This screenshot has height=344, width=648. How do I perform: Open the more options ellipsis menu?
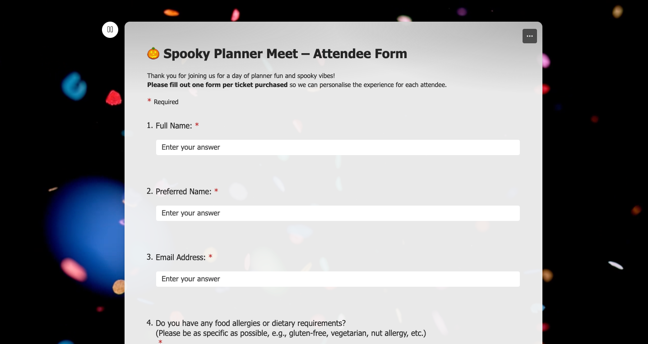[529, 36]
